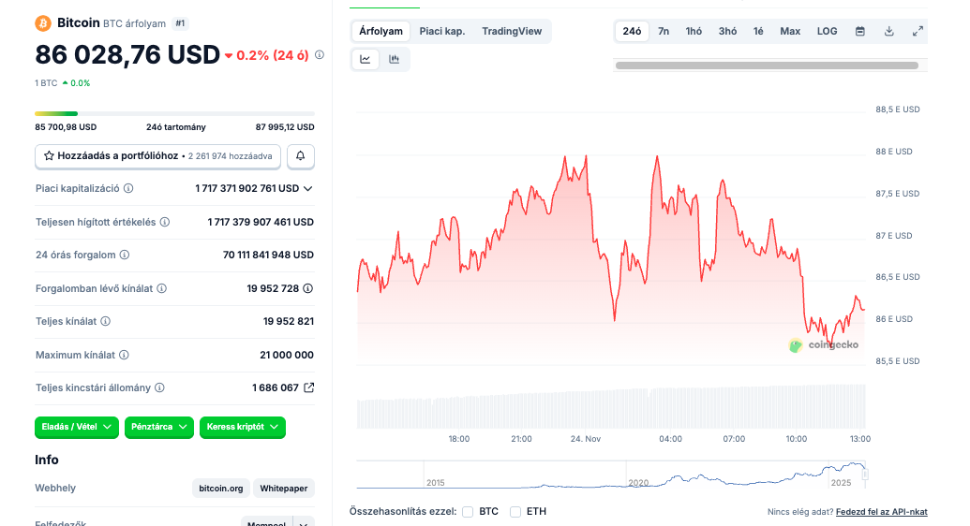Screen dimensions: 970x526
Task: Select the TradingView chart tab
Action: click(512, 31)
